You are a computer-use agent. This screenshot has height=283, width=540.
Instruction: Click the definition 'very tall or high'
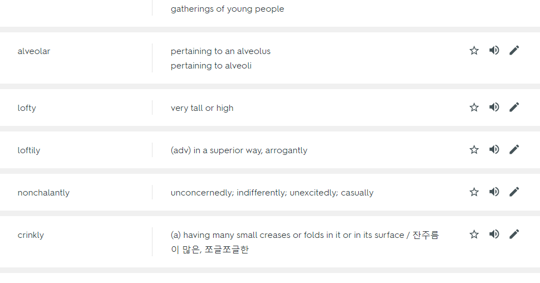coord(202,108)
